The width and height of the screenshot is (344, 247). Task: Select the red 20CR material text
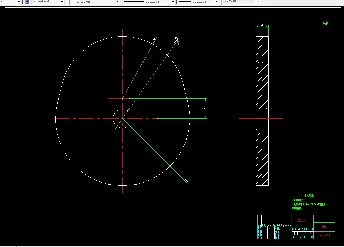[x=302, y=220]
